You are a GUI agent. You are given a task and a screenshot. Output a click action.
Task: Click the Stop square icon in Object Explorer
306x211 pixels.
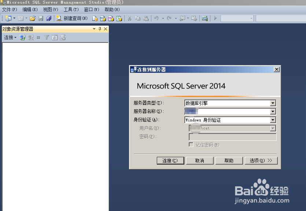click(38, 38)
